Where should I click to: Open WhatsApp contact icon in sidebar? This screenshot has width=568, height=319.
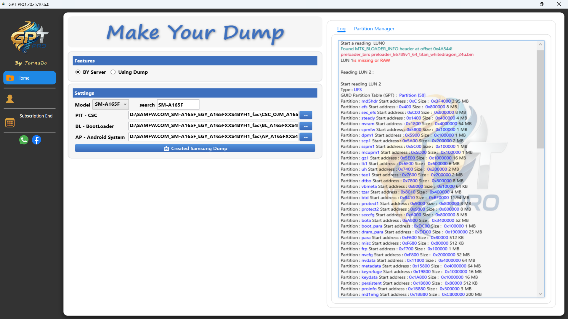24,140
